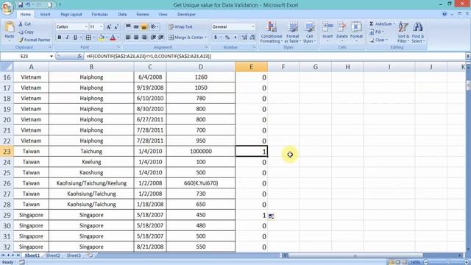471x265 pixels.
Task: Apply Percent style format
Action: point(227,38)
